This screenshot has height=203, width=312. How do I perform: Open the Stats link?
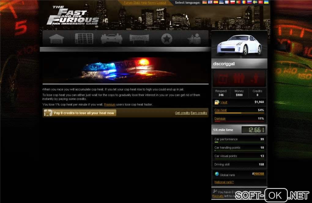click(137, 2)
